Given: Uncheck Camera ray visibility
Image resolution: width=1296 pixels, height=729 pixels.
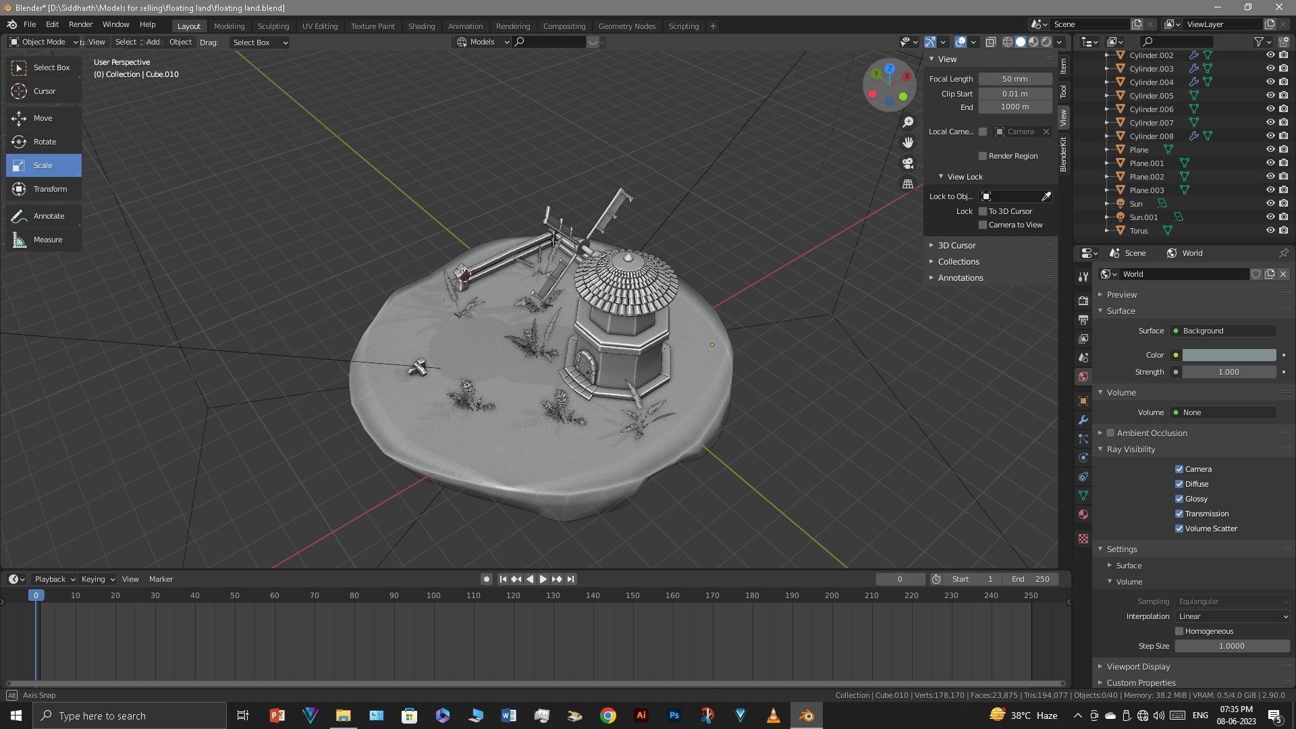Looking at the screenshot, I should click(x=1179, y=469).
